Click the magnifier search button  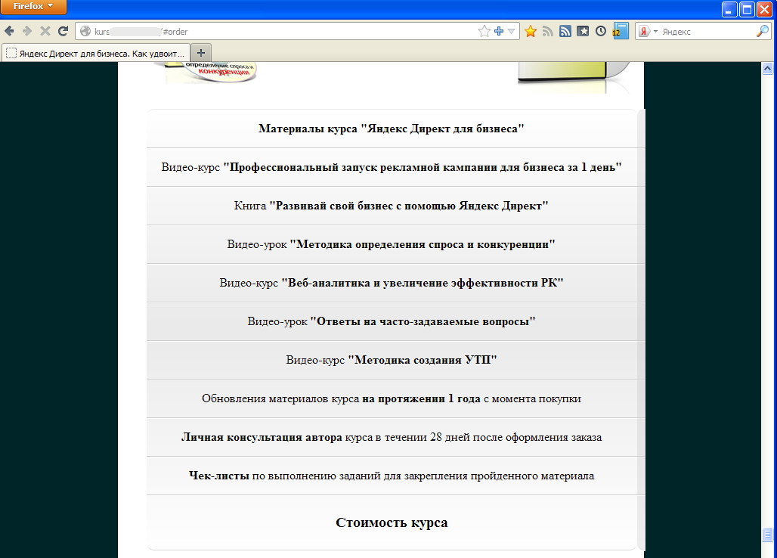[762, 31]
